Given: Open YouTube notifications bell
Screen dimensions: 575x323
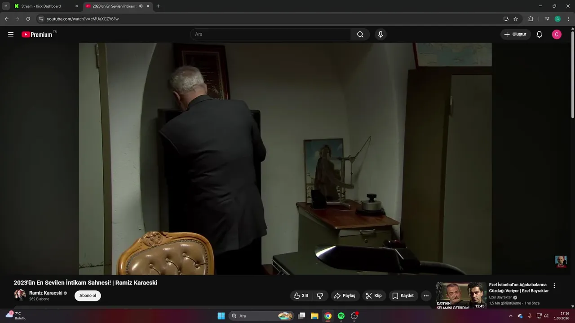Looking at the screenshot, I should point(539,35).
